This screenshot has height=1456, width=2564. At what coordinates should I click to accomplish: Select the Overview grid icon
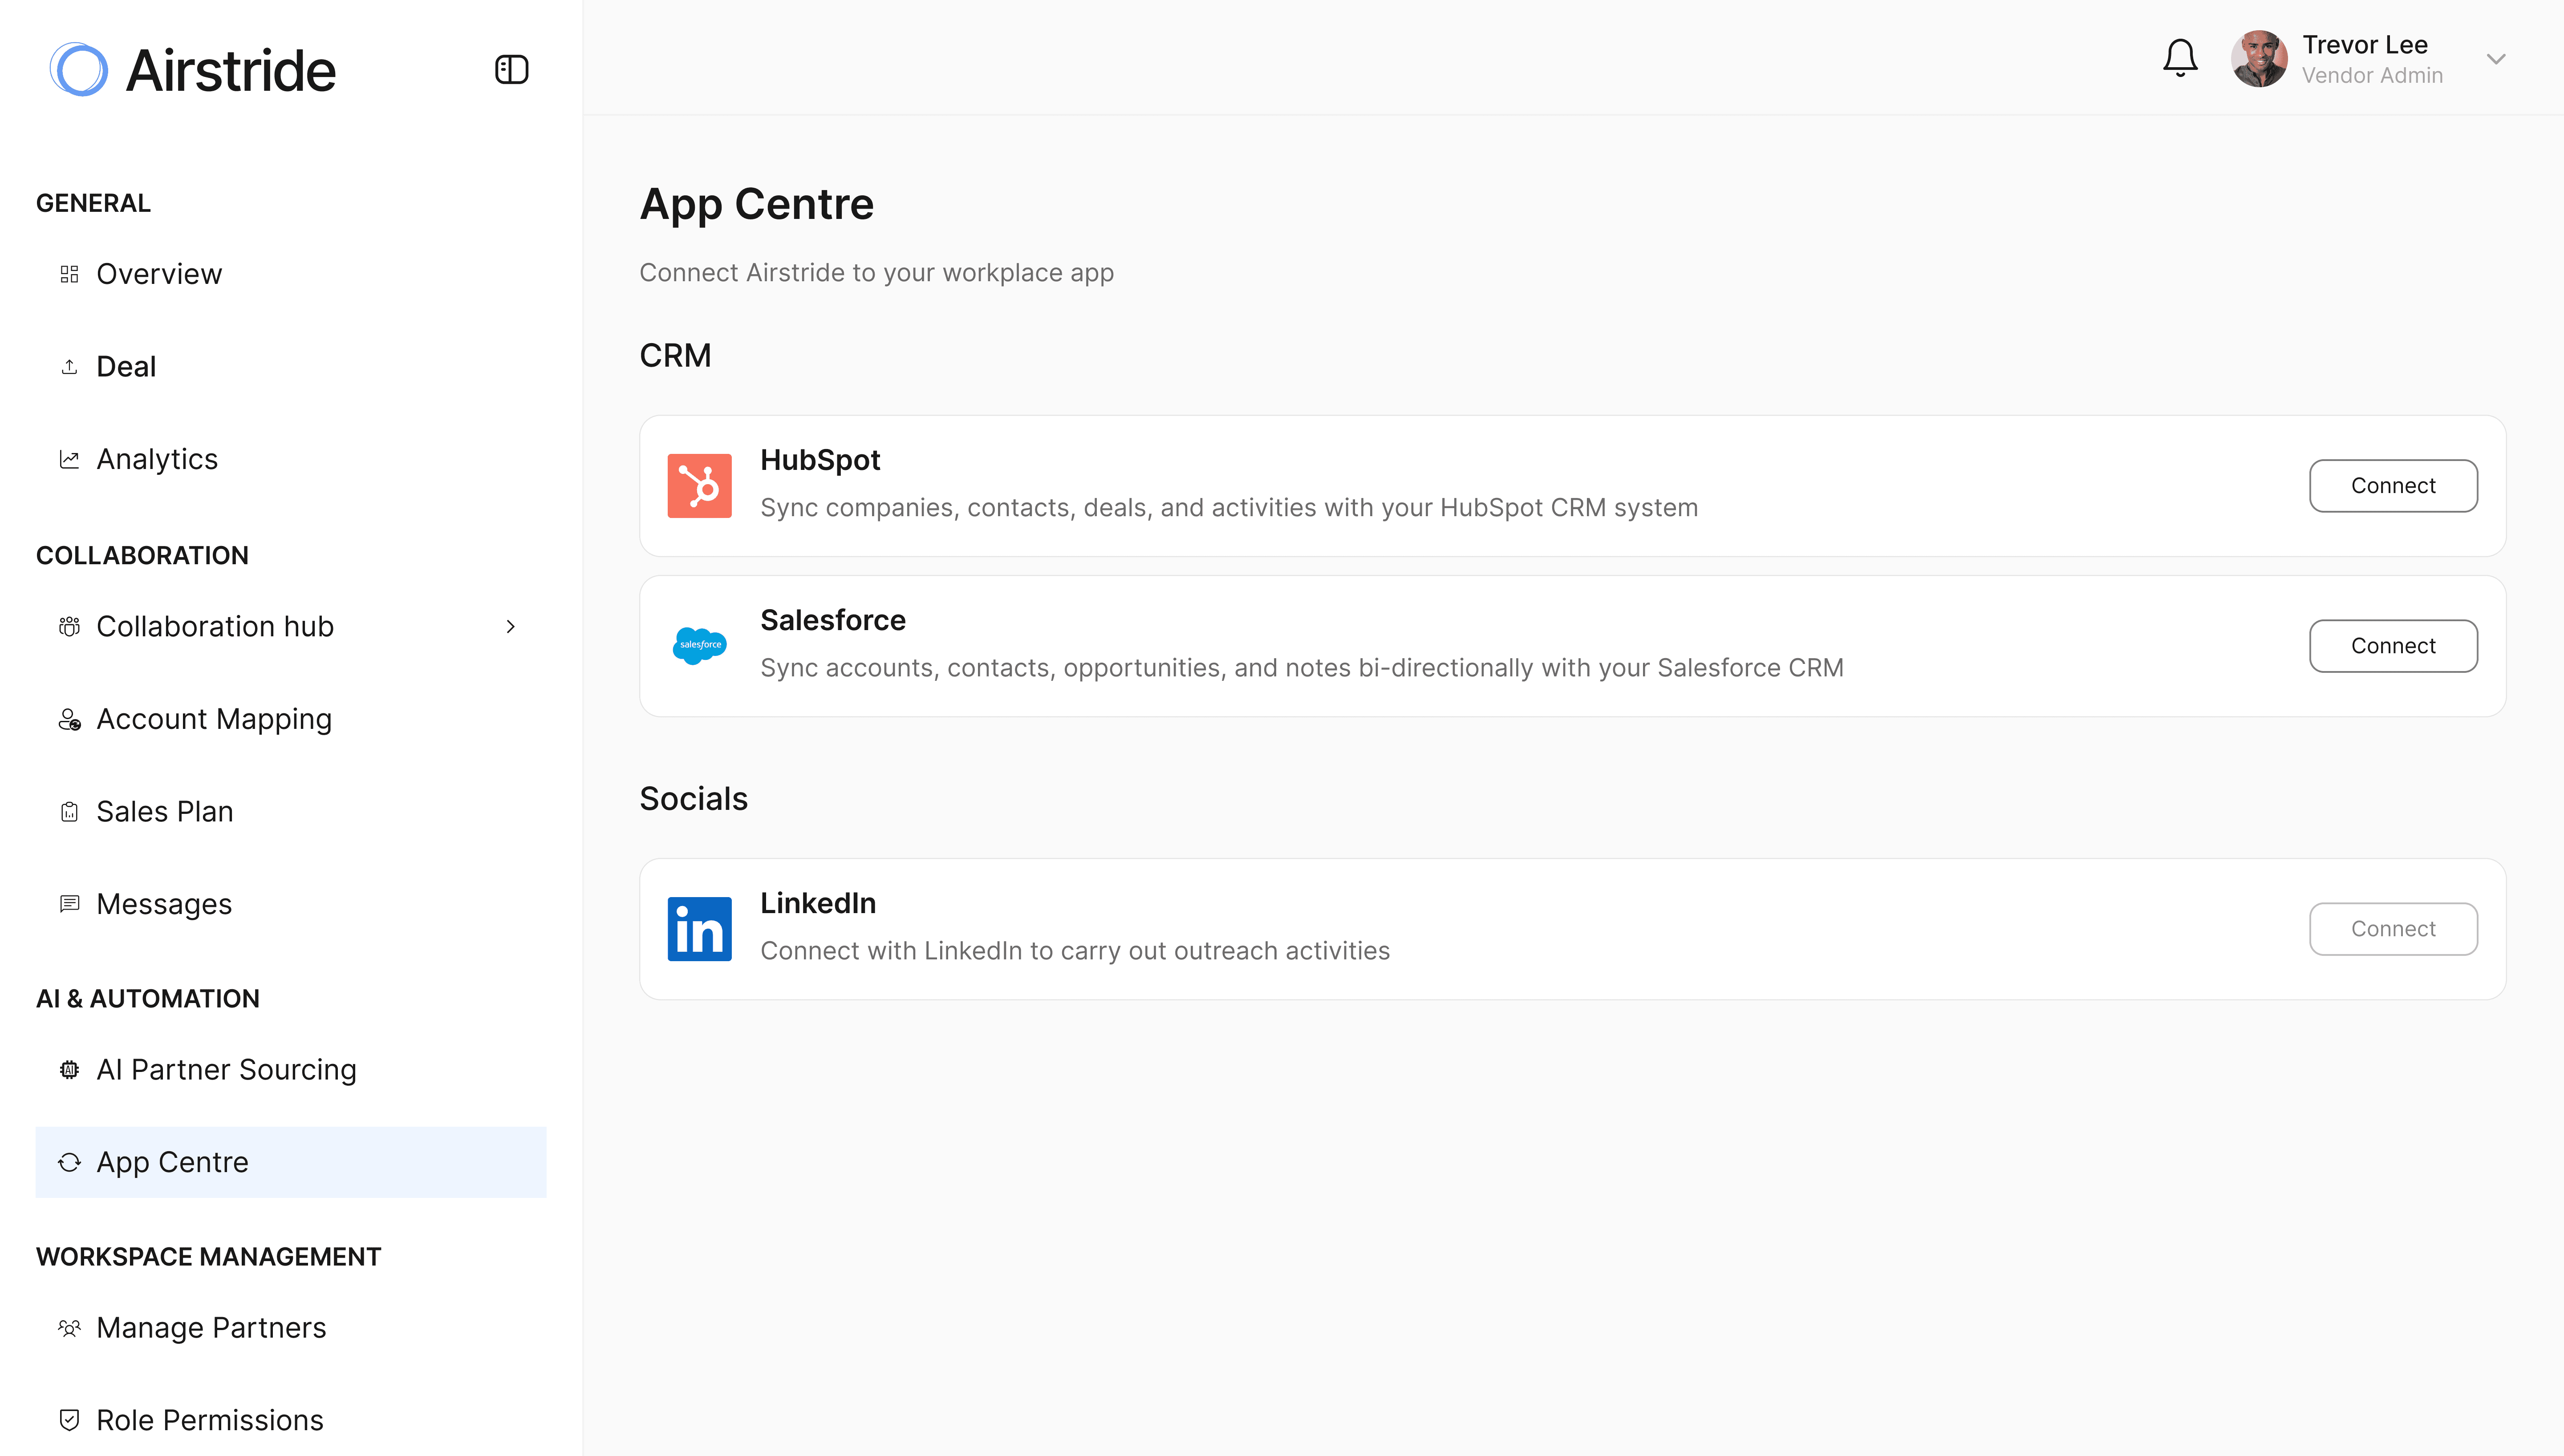[x=69, y=273]
